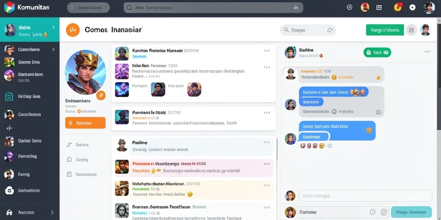Click the emoji reactions row under last message
The image size is (441, 220).
pyautogui.click(x=316, y=146)
